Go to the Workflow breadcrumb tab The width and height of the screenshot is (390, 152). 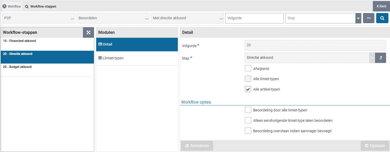12,7
